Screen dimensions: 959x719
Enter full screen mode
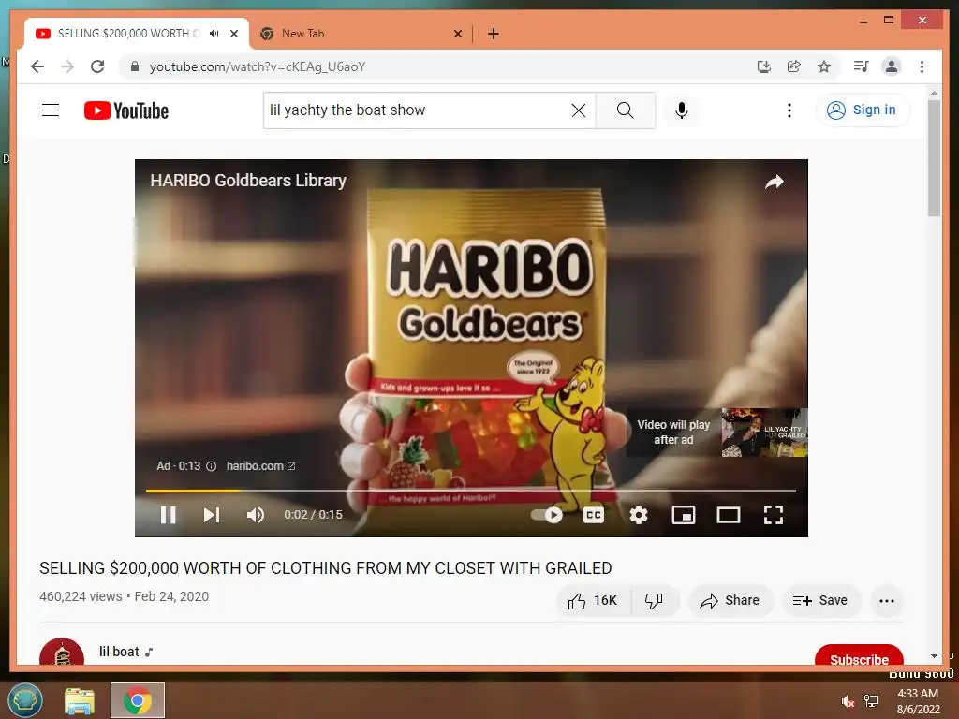tap(774, 515)
